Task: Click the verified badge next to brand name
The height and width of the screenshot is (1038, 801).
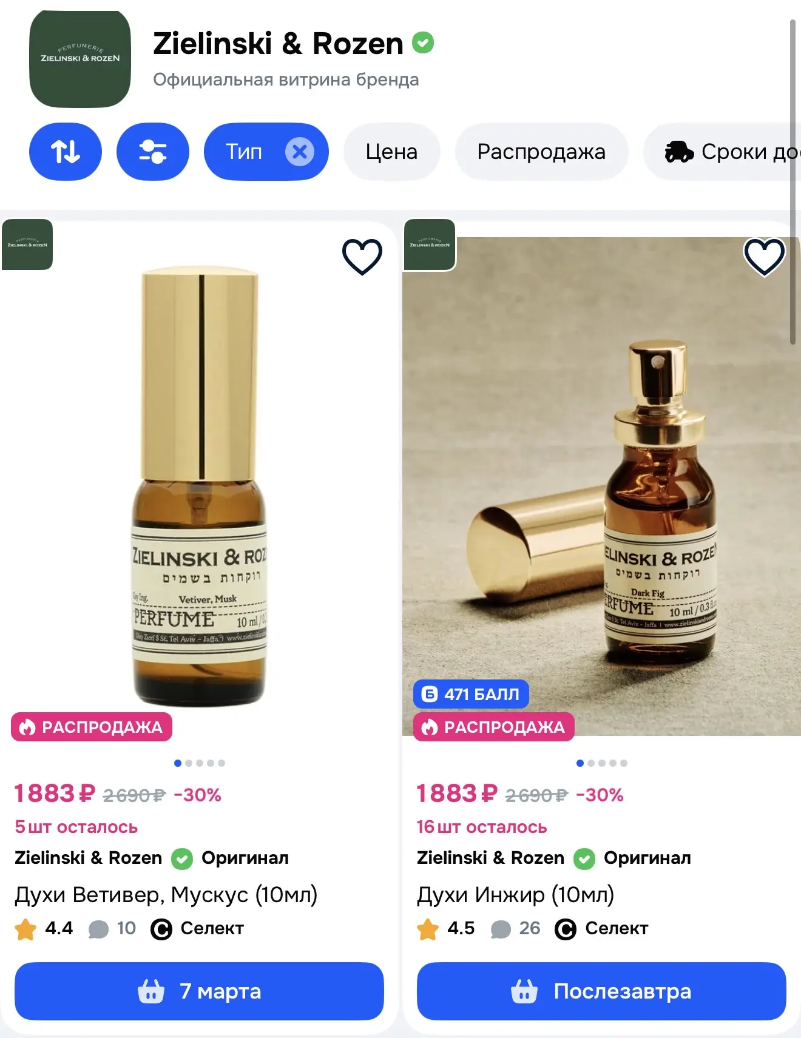Action: [423, 43]
